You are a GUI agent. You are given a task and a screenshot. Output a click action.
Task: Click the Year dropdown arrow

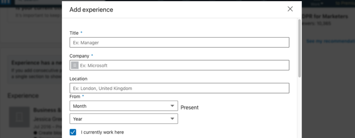tap(172, 119)
